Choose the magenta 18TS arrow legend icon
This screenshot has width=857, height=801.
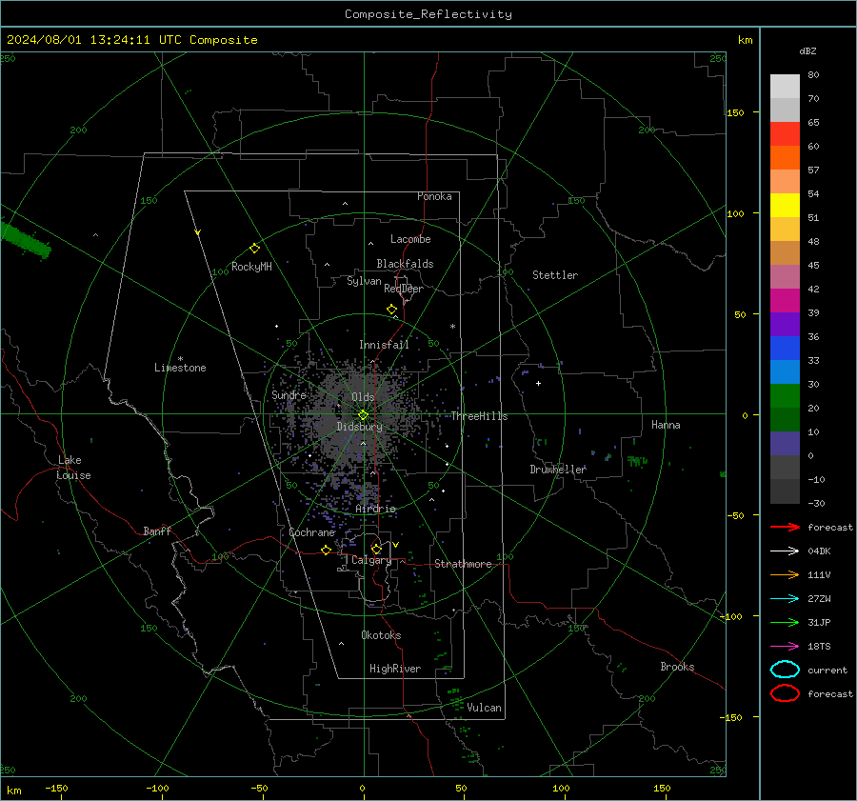(x=785, y=647)
